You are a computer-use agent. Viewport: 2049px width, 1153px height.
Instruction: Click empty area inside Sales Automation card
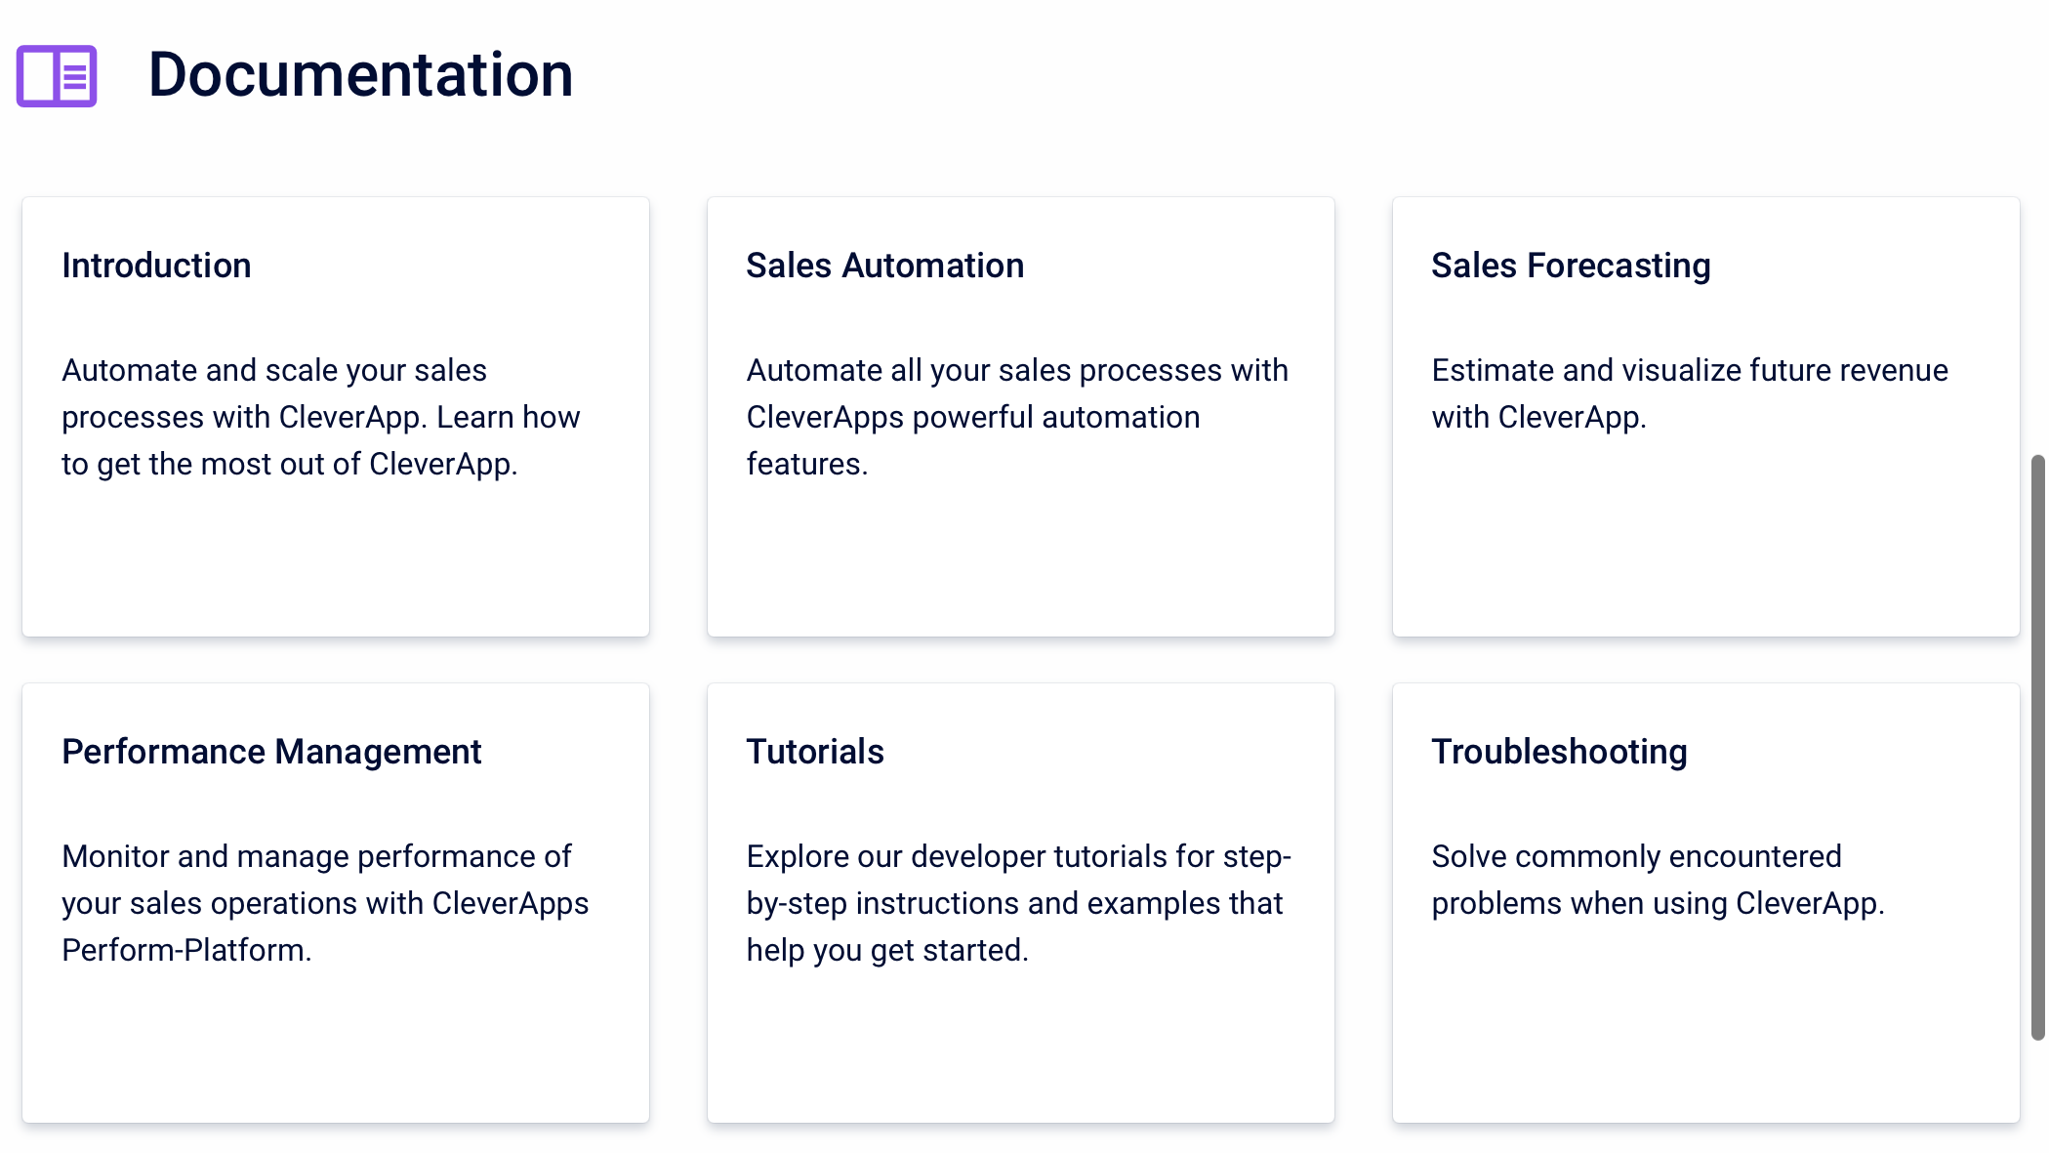click(x=1020, y=566)
